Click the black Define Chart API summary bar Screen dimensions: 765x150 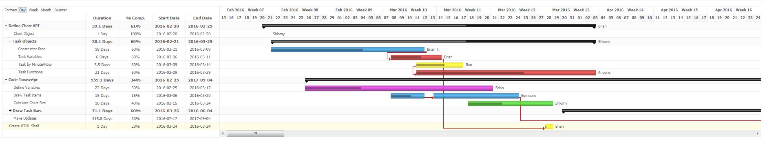[429, 26]
